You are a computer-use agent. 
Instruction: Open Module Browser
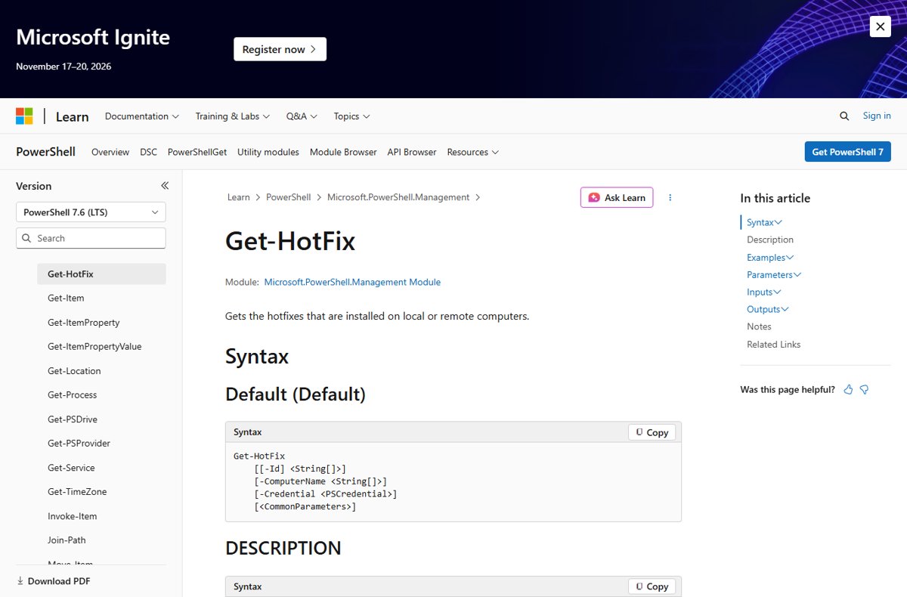[343, 152]
